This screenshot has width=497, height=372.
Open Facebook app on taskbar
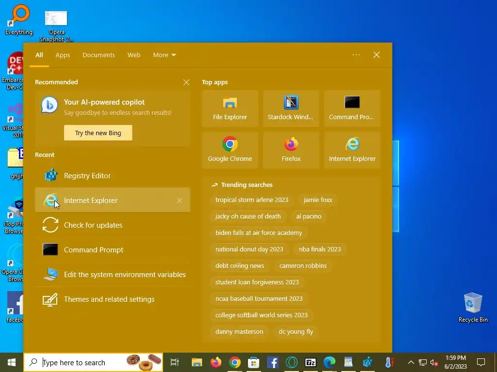point(273,362)
